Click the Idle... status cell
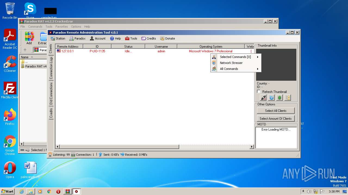The image size is (348, 195). point(128,51)
